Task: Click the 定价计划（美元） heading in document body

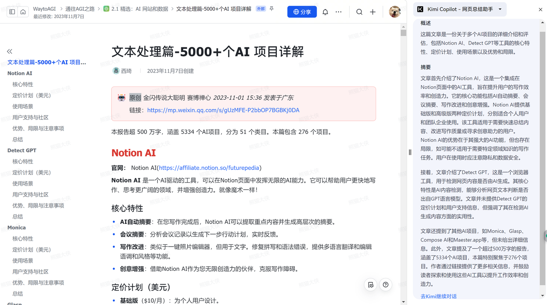Action: pos(141,288)
